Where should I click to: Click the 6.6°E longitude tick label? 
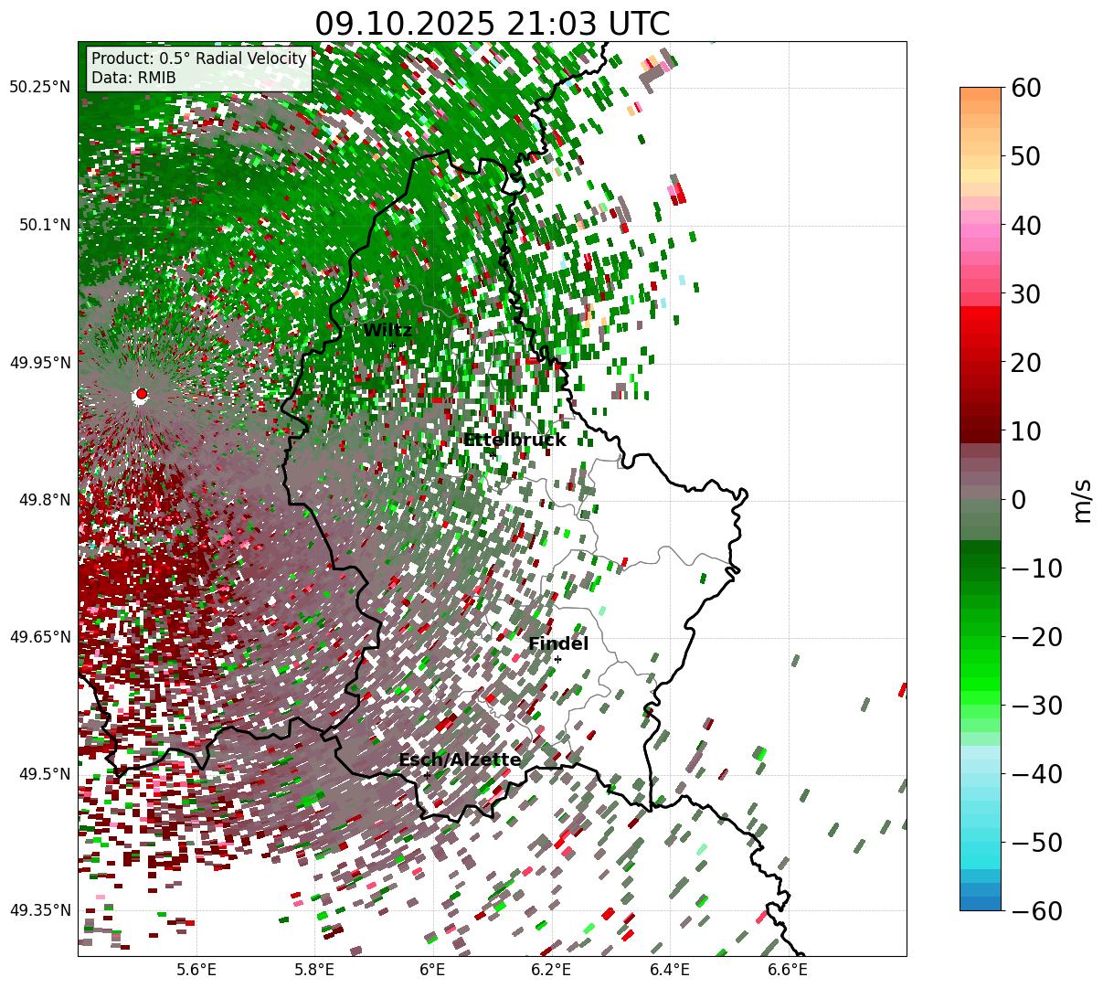[787, 970]
